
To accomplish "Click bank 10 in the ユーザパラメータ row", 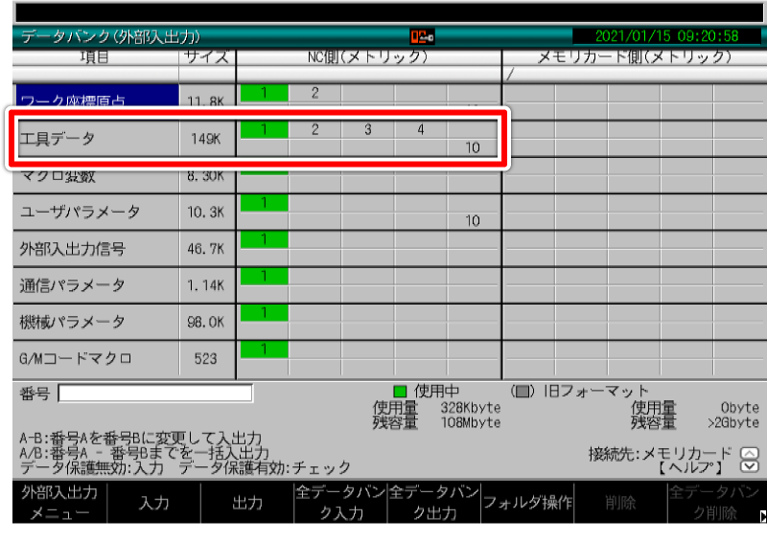I will click(473, 221).
